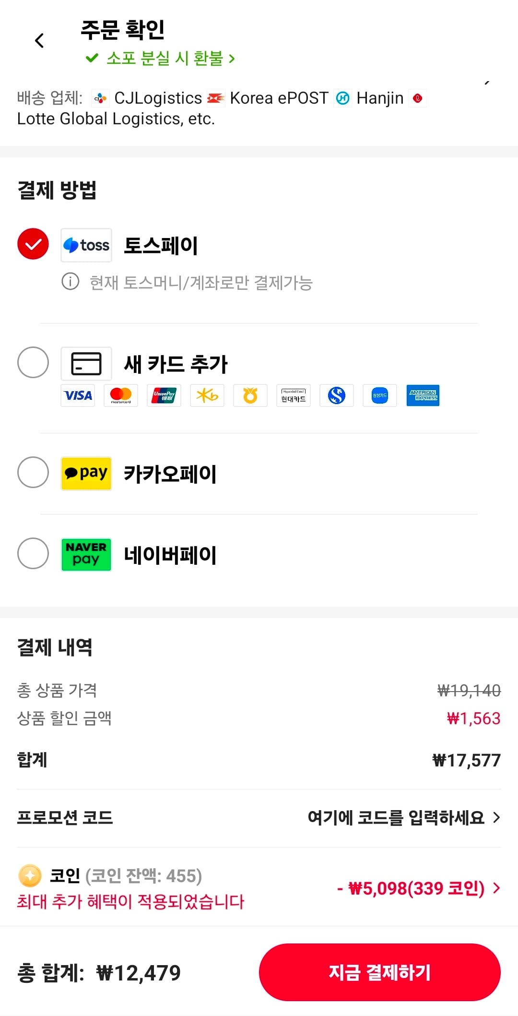Choose the 카카오페이 radio button
The width and height of the screenshot is (518, 1016).
pos(33,472)
